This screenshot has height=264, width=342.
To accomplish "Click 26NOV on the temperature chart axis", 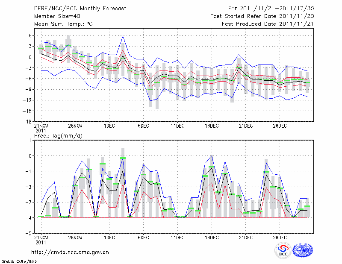I will [x=75, y=126].
